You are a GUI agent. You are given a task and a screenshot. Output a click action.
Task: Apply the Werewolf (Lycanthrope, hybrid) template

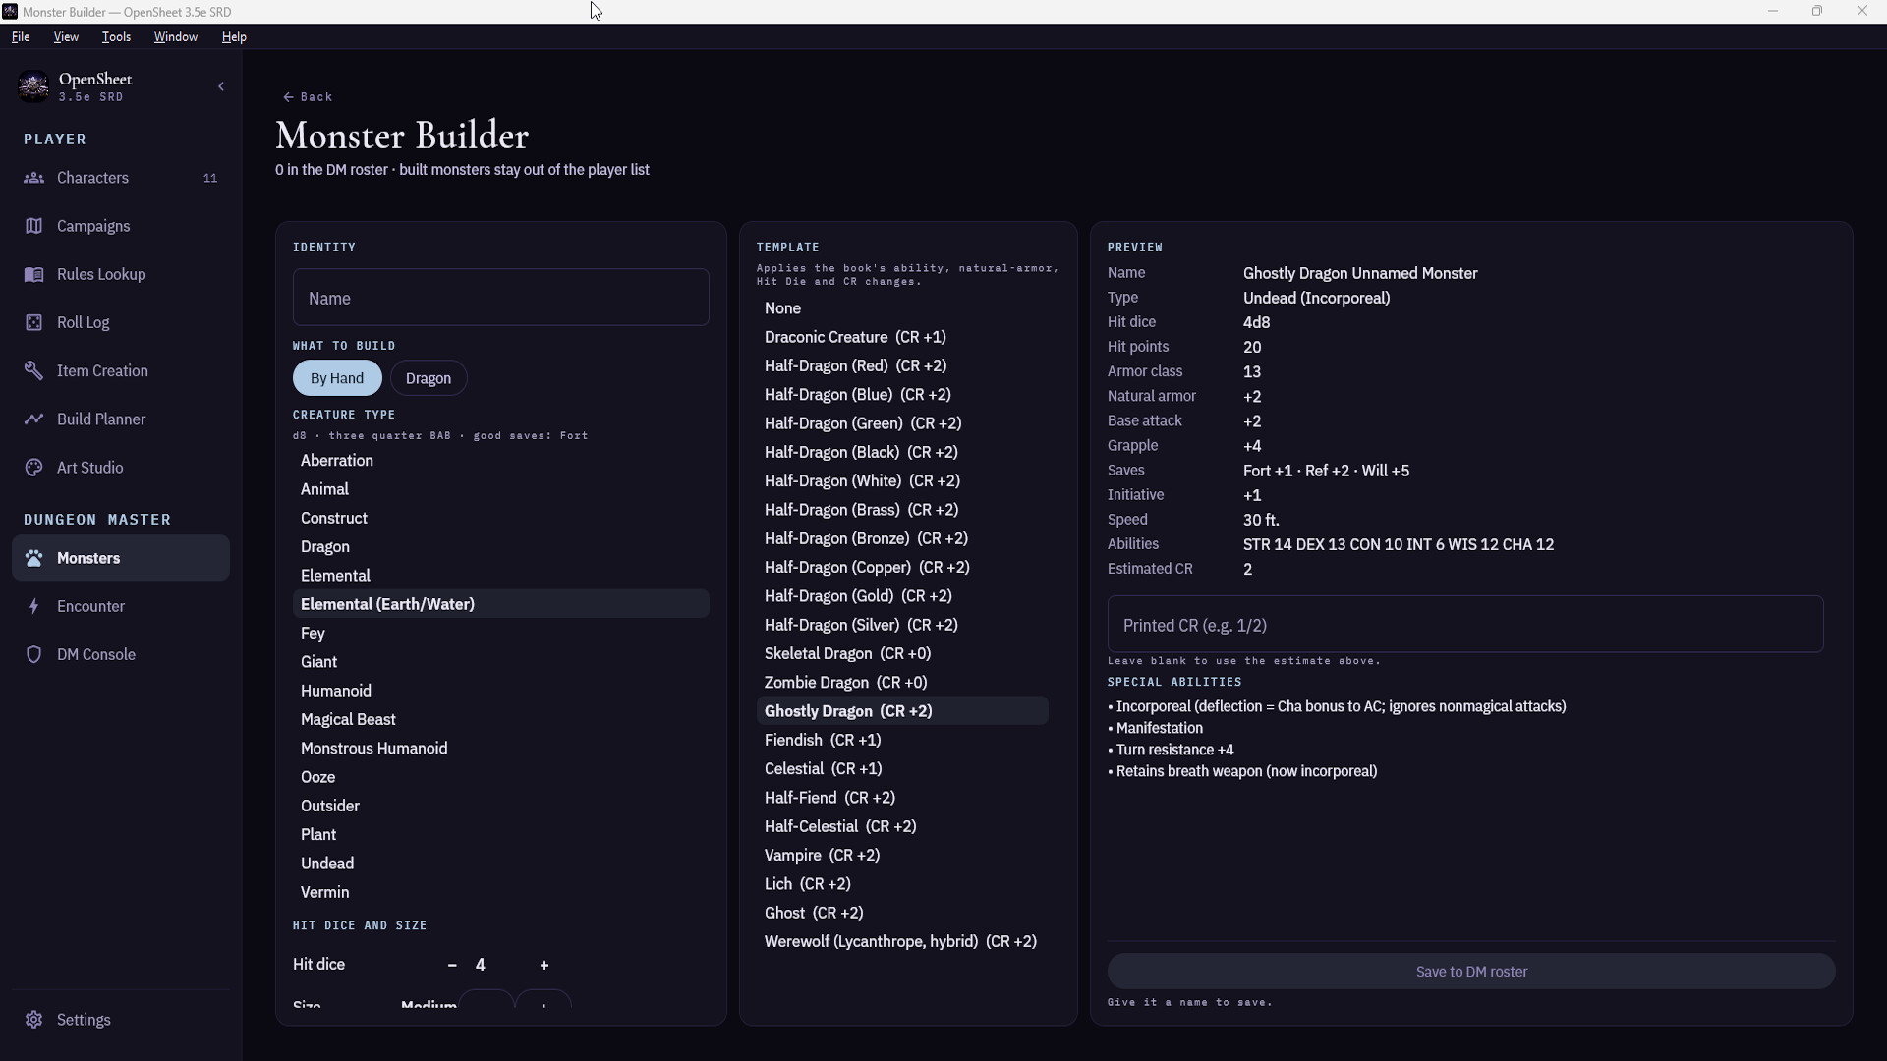click(x=902, y=941)
